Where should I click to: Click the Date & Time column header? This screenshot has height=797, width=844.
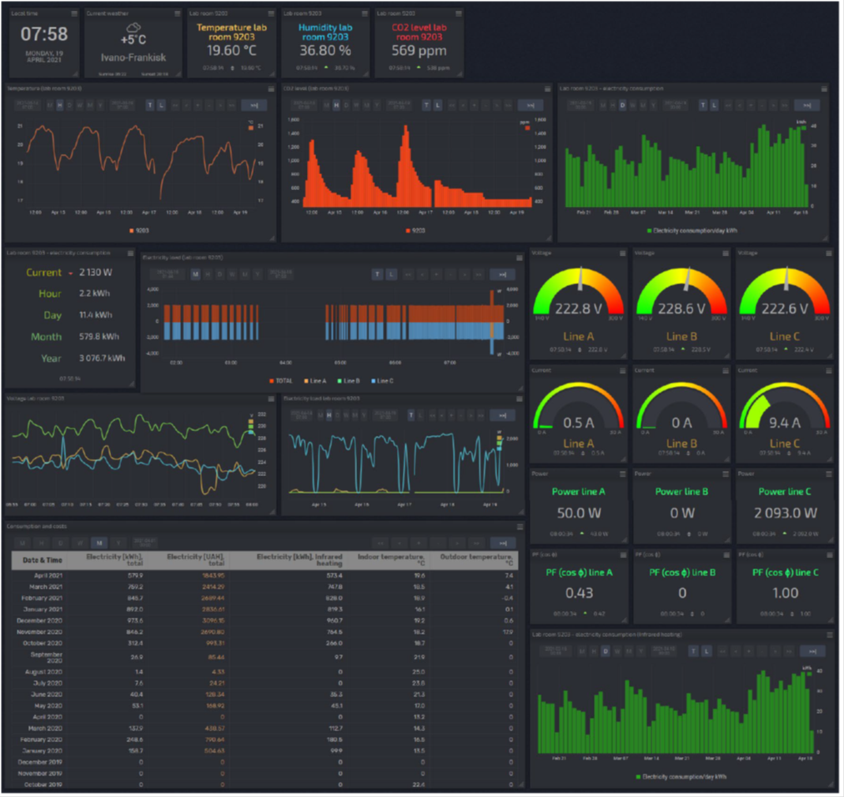pyautogui.click(x=43, y=560)
